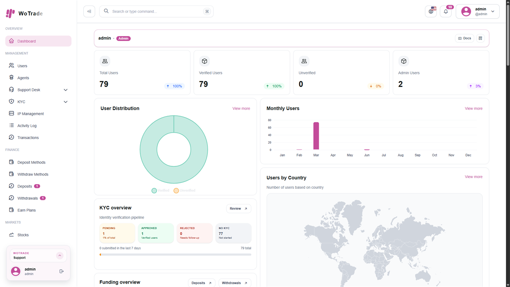The image size is (510, 287).
Task: Click the Unverified card people icon
Action: 304,61
